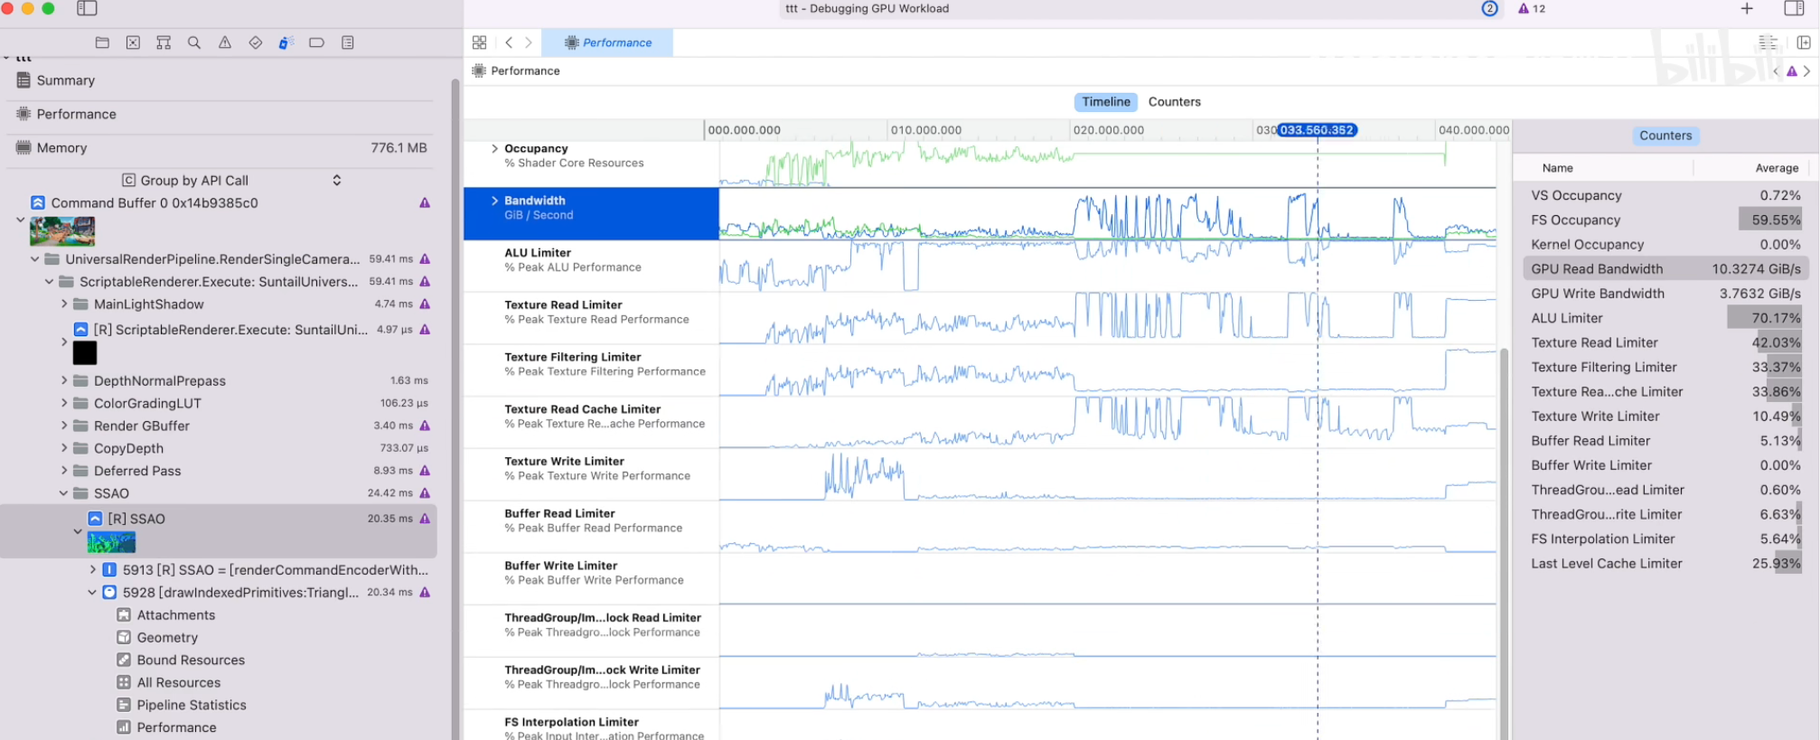
Task: Expand the MainLightShadow group
Action: click(x=64, y=304)
